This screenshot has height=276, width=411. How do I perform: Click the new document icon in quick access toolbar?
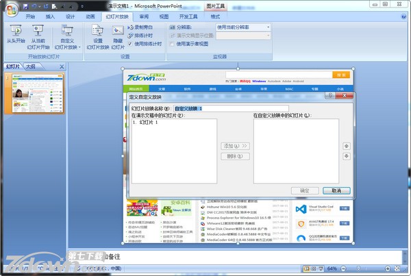(55, 6)
